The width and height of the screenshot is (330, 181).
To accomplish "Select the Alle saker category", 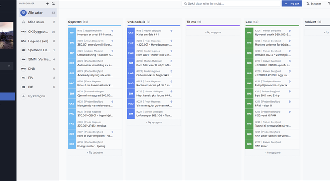I will 38,13.
